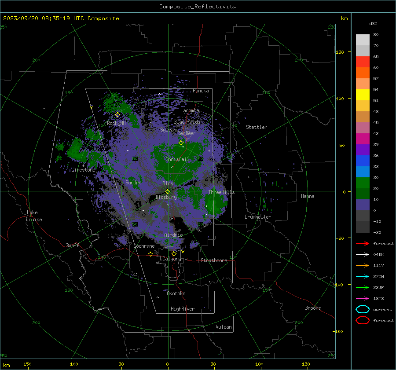Image resolution: width=396 pixels, height=370 pixels.
Task: Select the orange 111V arrow icon
Action: pyautogui.click(x=363, y=265)
